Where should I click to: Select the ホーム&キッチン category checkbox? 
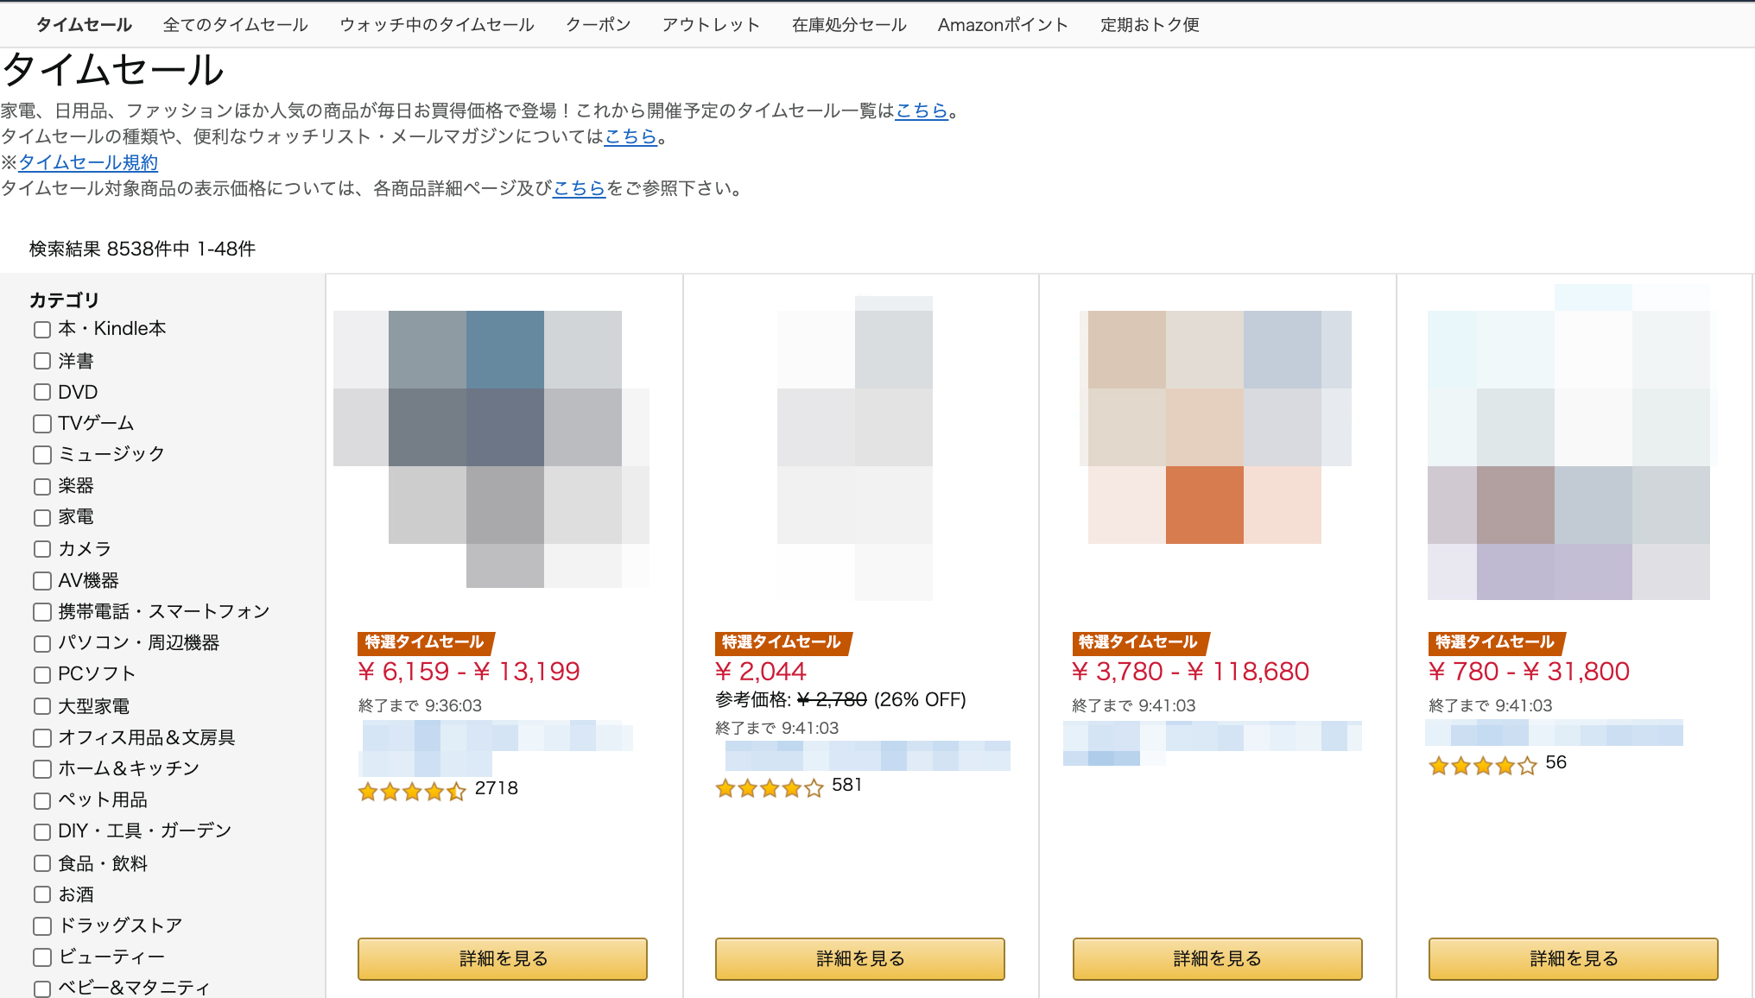click(42, 769)
